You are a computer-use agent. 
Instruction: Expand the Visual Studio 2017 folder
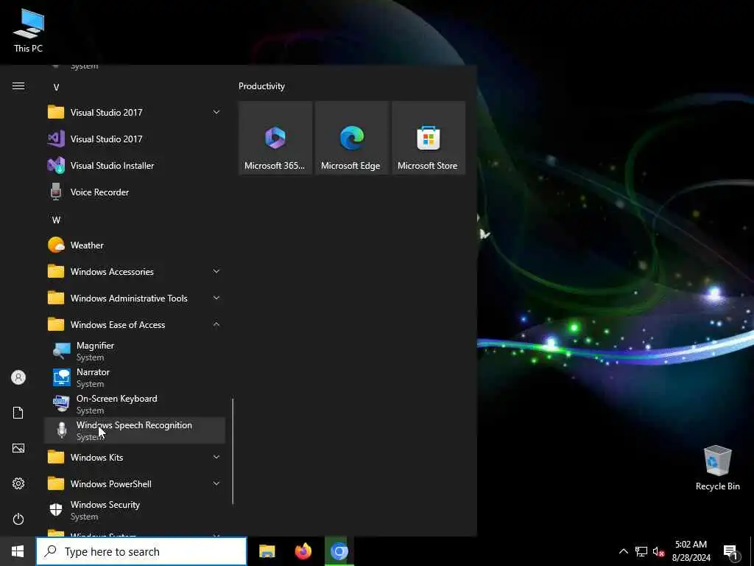[x=134, y=113]
